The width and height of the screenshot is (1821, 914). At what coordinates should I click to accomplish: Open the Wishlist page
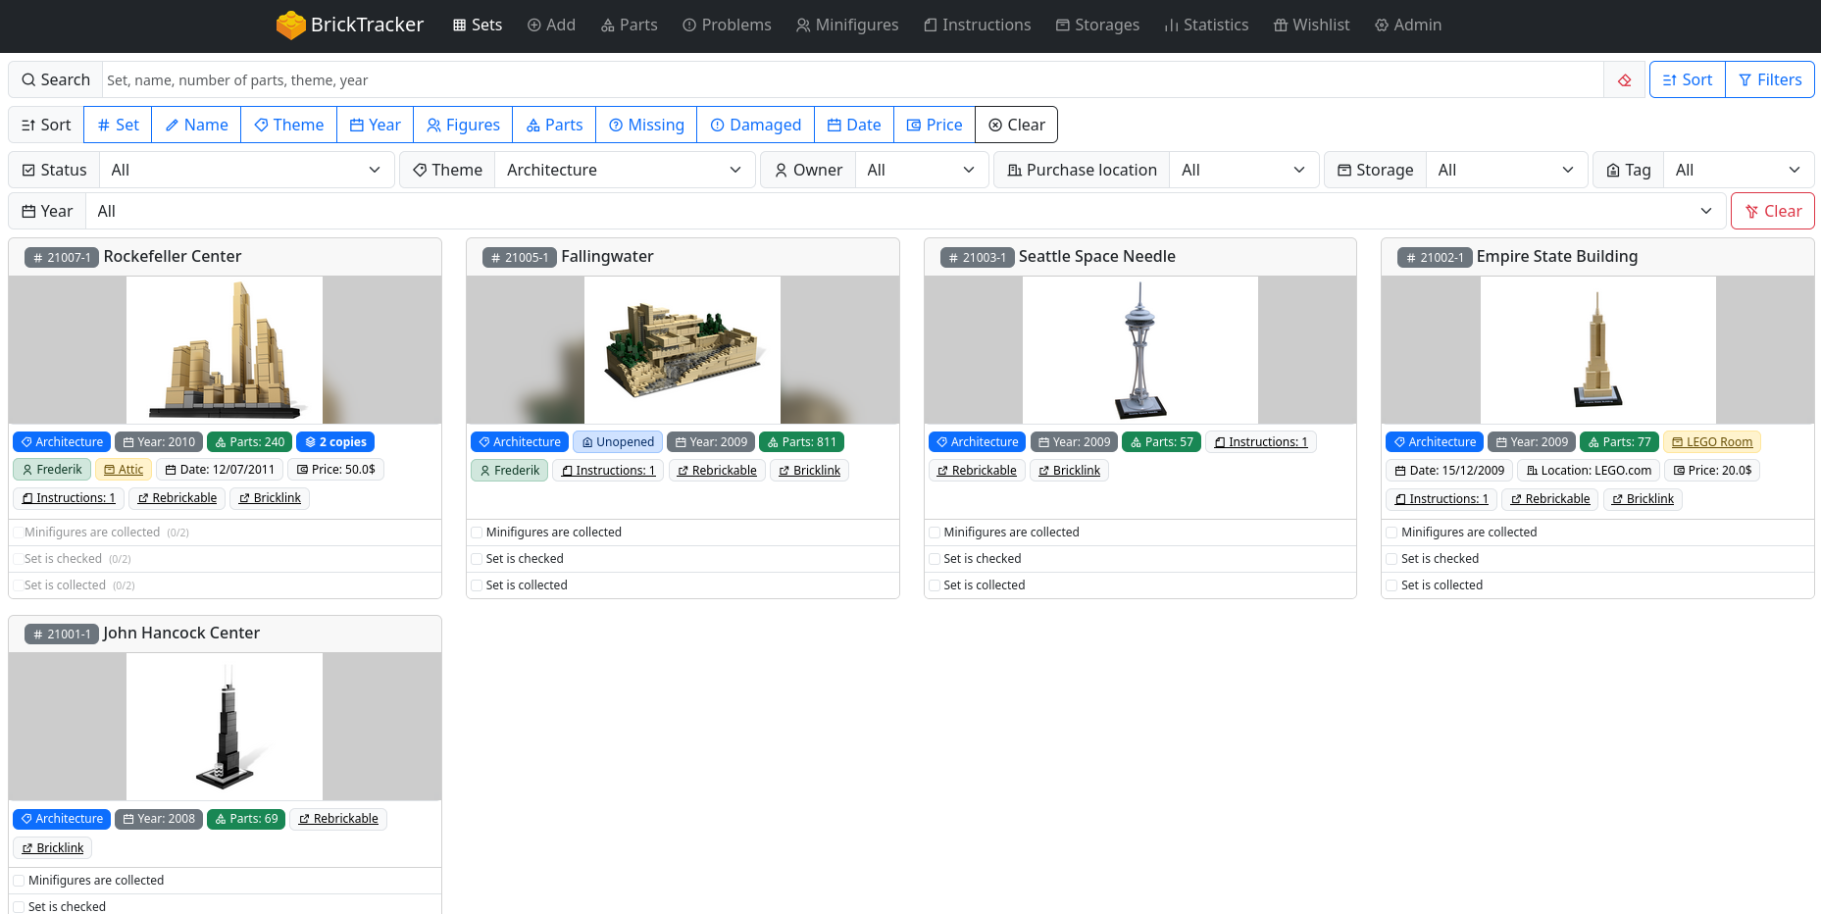1311,25
